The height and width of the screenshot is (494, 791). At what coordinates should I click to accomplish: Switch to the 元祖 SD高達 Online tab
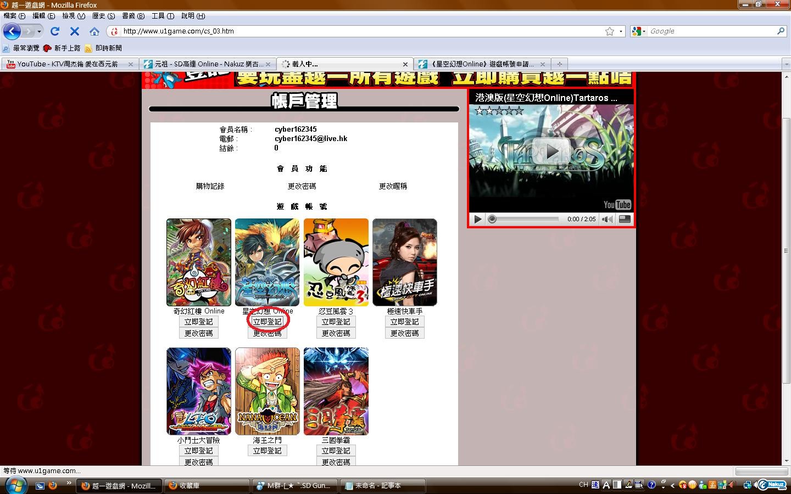(x=208, y=64)
